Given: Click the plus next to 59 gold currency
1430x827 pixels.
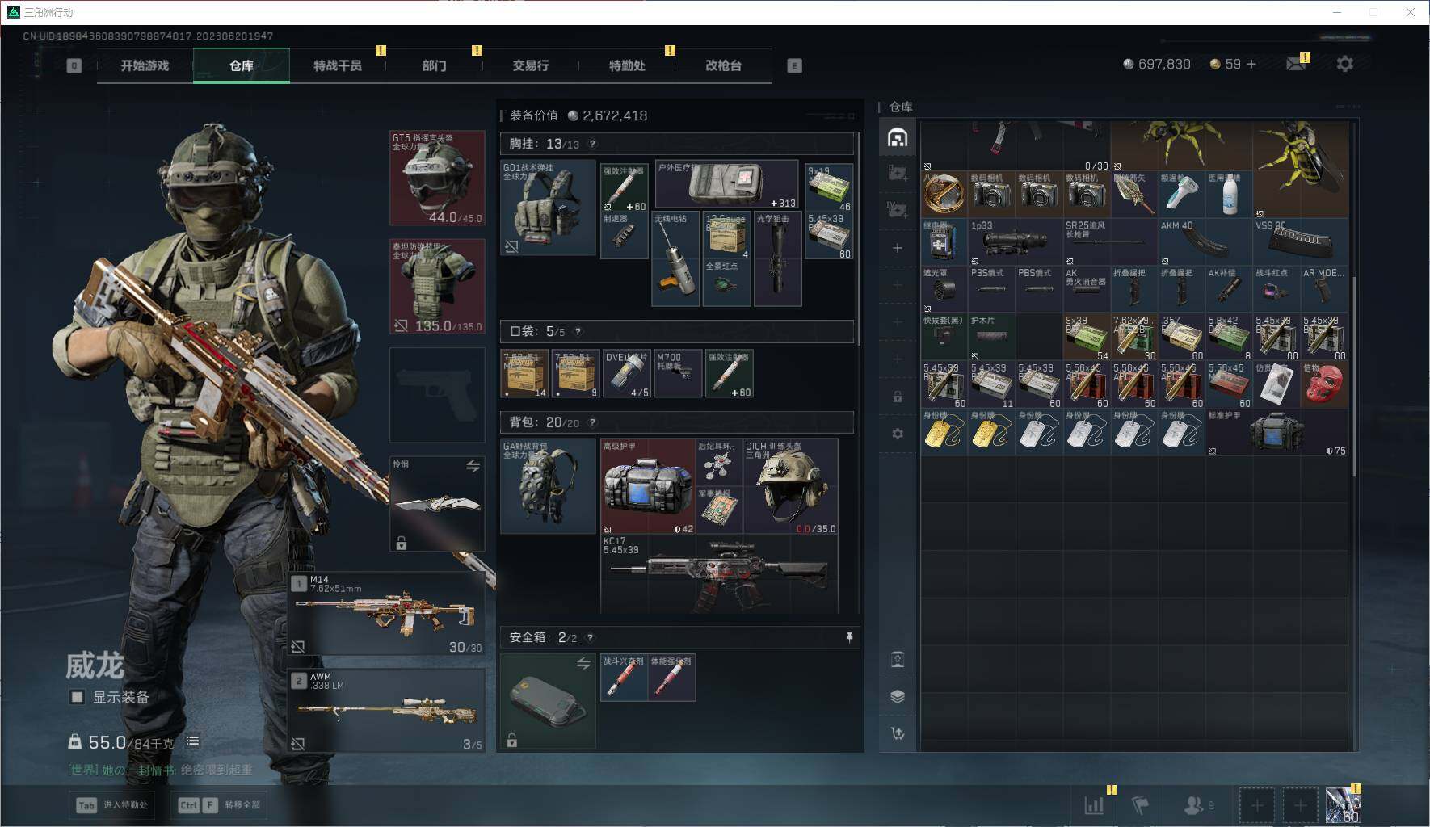Looking at the screenshot, I should tap(1251, 64).
